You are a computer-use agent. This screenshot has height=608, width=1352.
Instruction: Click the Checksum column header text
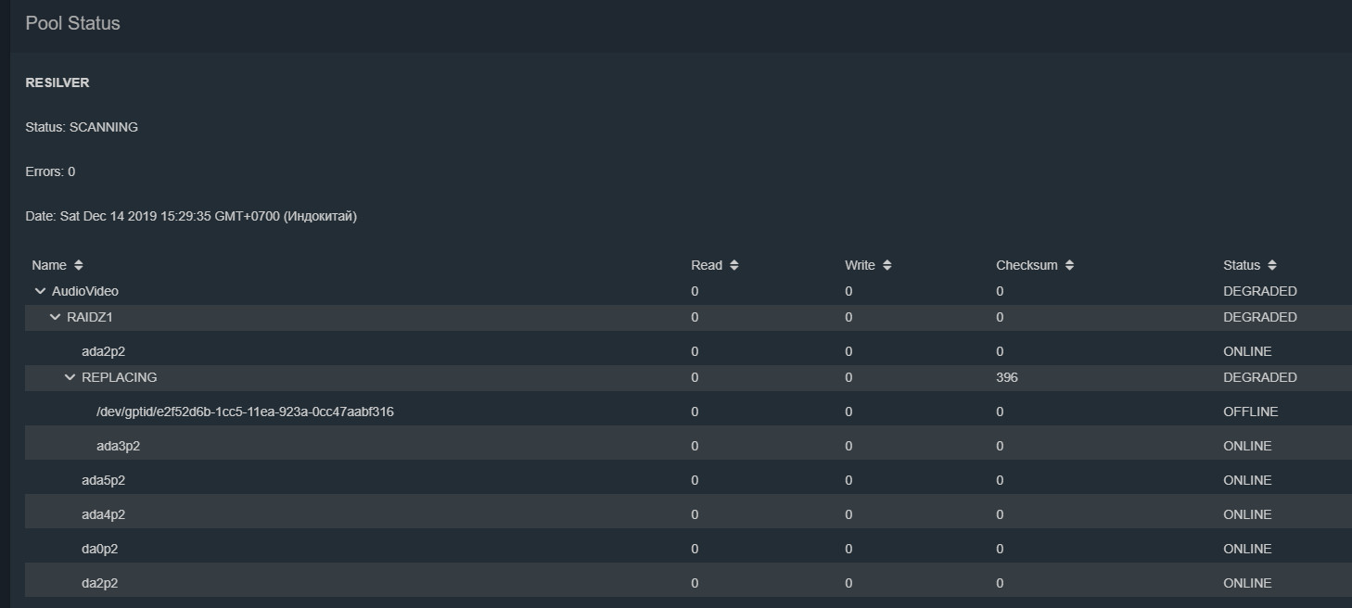tap(1027, 265)
